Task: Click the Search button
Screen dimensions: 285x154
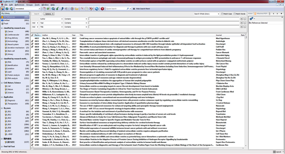Action: pos(37,14)
